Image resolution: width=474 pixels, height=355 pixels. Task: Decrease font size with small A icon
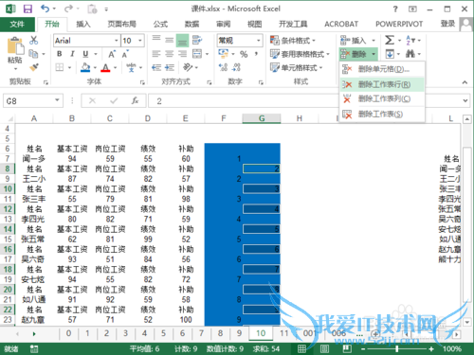[125, 54]
